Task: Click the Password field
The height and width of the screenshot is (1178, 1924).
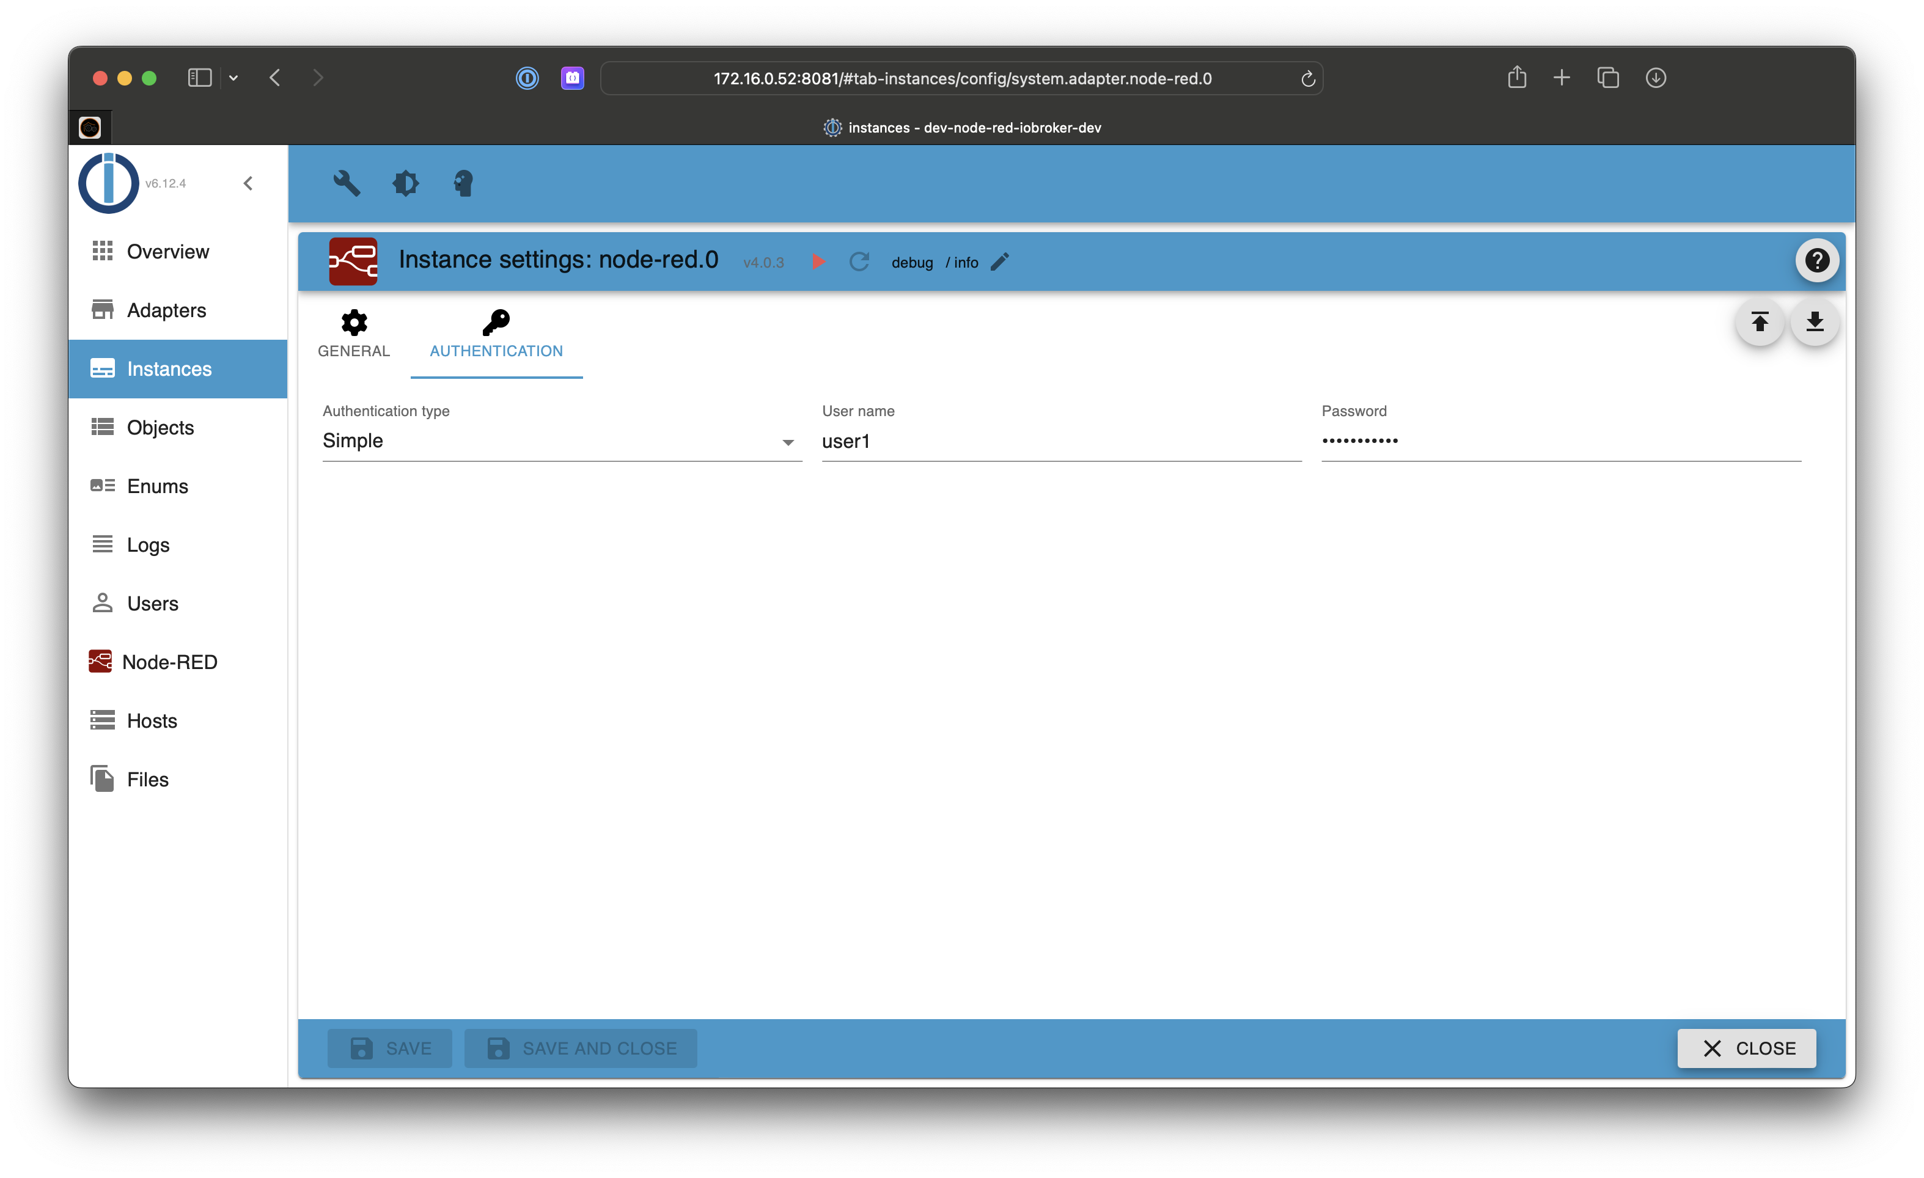Action: coord(1561,441)
